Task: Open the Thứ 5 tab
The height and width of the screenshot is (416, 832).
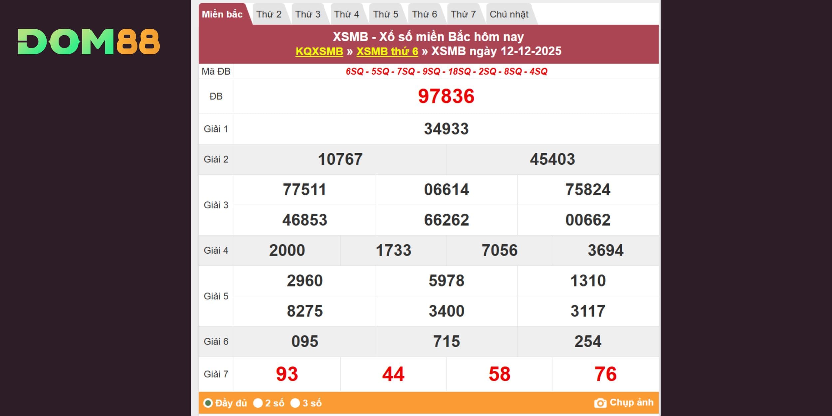Action: tap(386, 14)
